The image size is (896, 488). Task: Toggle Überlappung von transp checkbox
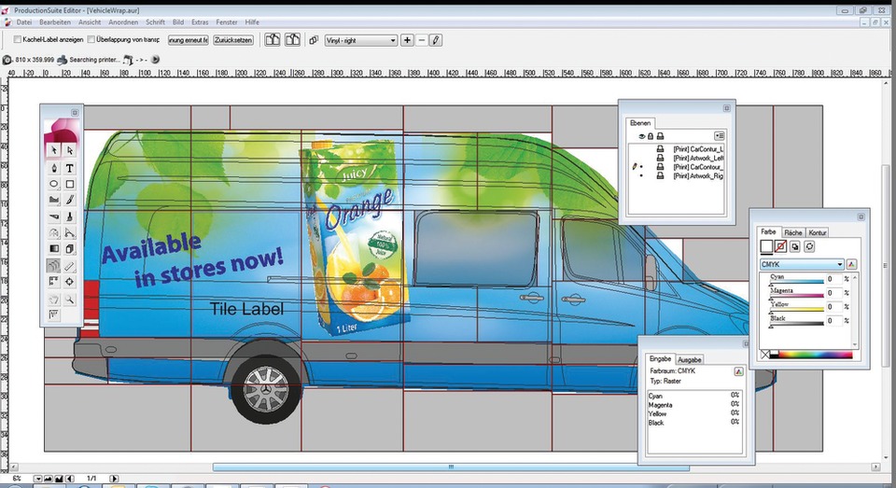pyautogui.click(x=91, y=39)
